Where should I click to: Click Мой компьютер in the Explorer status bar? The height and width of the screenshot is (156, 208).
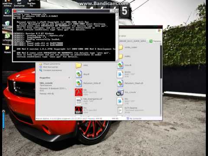point(134,119)
